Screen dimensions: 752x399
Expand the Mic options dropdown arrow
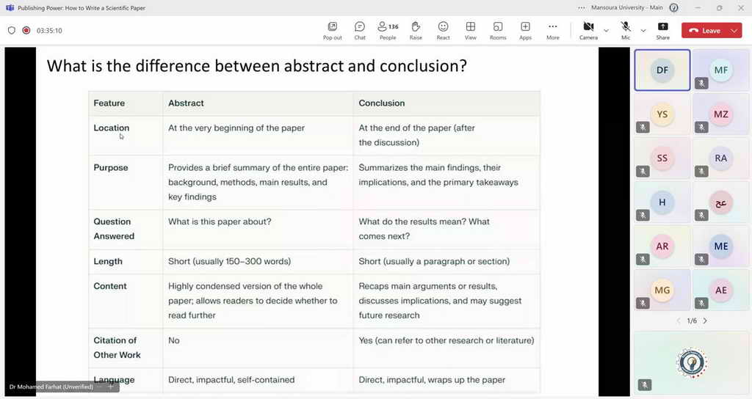pyautogui.click(x=643, y=31)
